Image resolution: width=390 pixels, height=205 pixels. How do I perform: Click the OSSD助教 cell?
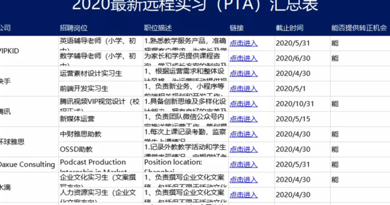click(x=101, y=150)
